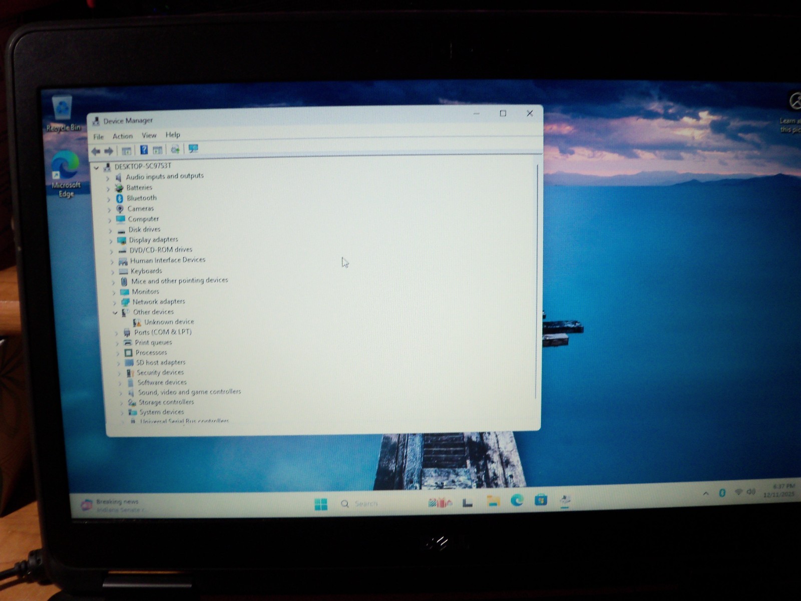Maximize the Device Manager window
801x601 pixels.
(x=503, y=114)
